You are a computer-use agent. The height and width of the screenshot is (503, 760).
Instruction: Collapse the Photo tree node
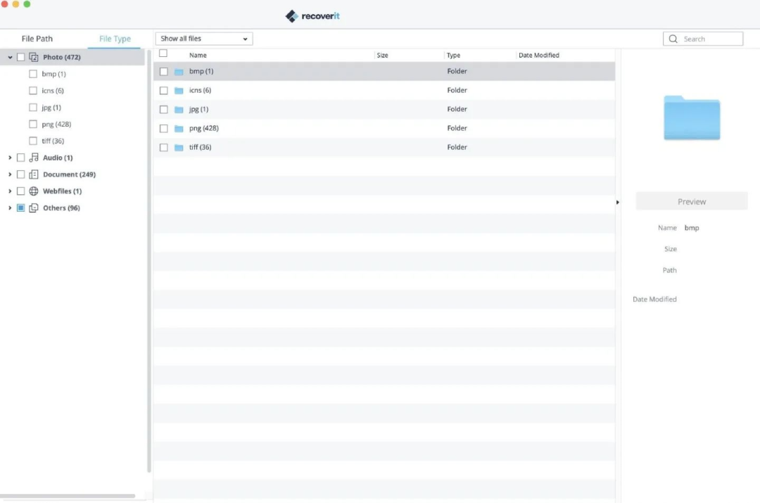click(10, 57)
